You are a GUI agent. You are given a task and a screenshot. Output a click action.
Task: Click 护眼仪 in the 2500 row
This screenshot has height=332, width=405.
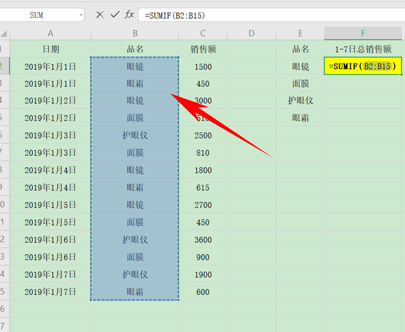pos(135,135)
